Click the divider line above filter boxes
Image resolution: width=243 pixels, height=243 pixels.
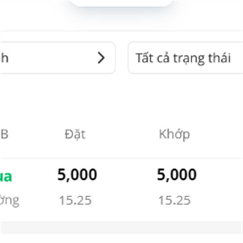[122, 31]
